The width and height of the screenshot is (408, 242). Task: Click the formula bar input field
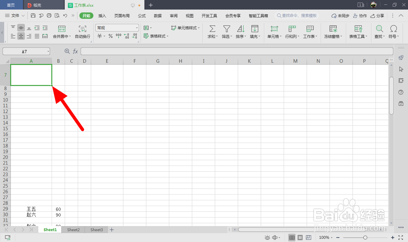click(x=237, y=51)
